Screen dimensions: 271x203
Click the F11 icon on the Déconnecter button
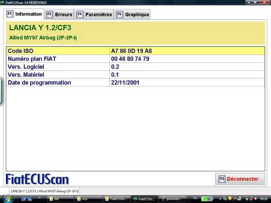point(222,179)
